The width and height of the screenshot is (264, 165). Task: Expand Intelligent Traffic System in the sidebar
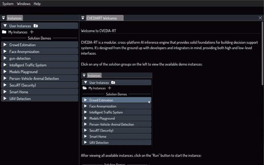point(40,65)
